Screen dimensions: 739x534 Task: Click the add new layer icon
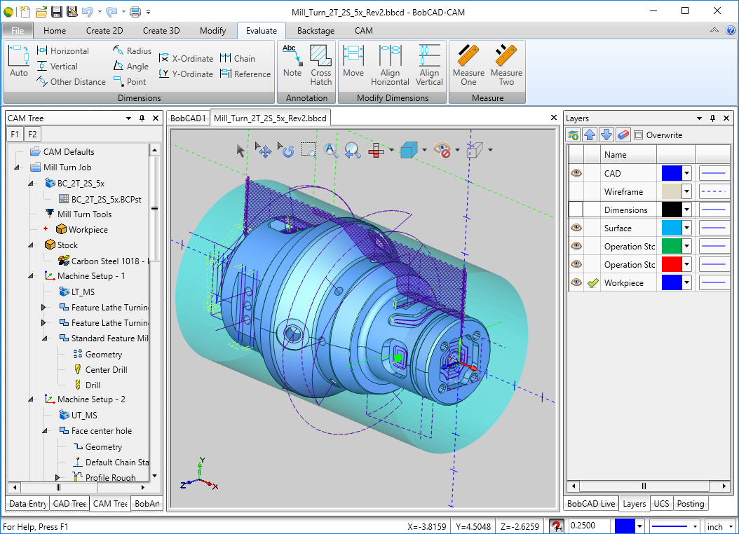(574, 135)
